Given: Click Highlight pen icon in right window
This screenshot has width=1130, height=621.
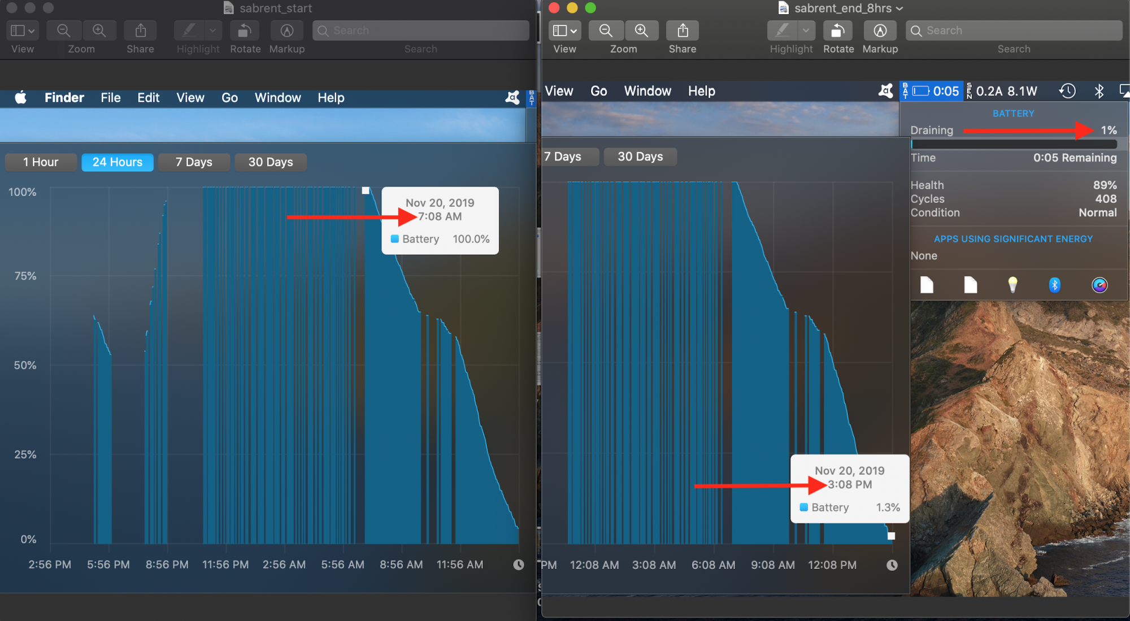Looking at the screenshot, I should pos(783,31).
